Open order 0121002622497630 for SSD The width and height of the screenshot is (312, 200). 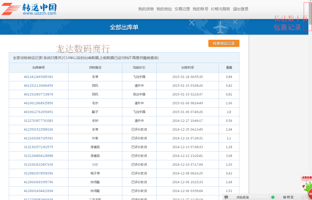pyautogui.click(x=39, y=165)
